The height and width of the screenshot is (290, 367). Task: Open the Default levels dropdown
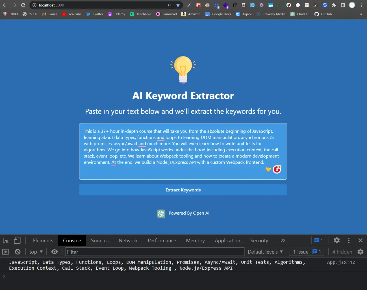pos(265,252)
